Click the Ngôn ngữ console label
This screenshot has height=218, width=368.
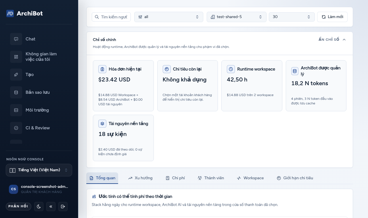(x=25, y=159)
